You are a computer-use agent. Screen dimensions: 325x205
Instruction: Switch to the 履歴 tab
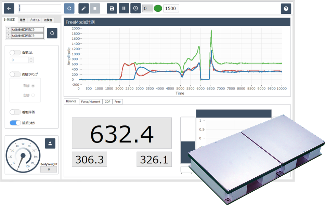pos(23,20)
